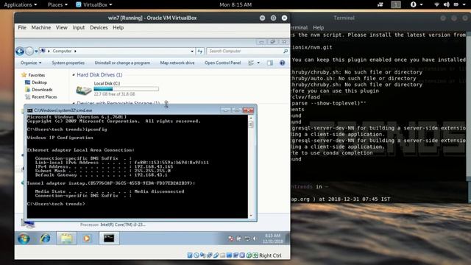The width and height of the screenshot is (471, 265).
Task: Click the workspace 1 indicator in top bar
Action: coord(396,4)
